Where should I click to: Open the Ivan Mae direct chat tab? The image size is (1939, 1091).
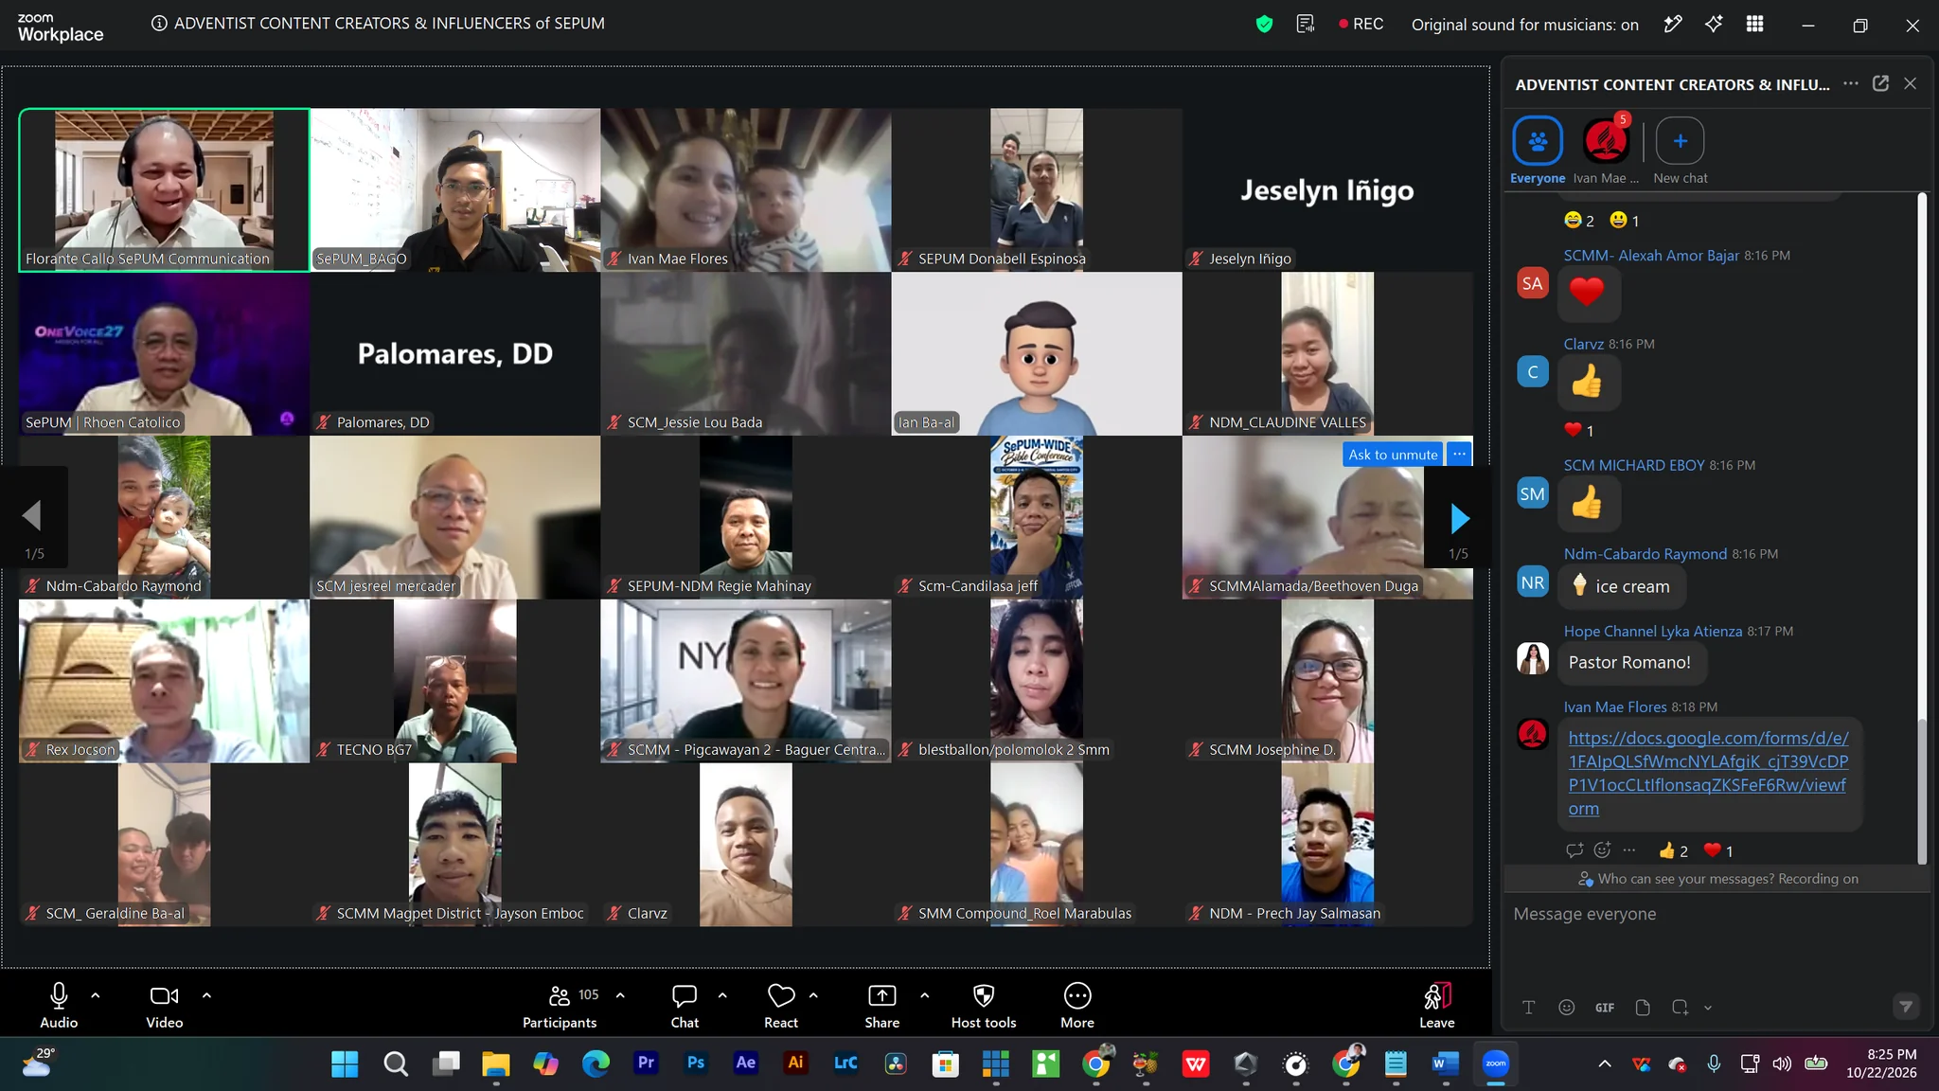coord(1606,151)
